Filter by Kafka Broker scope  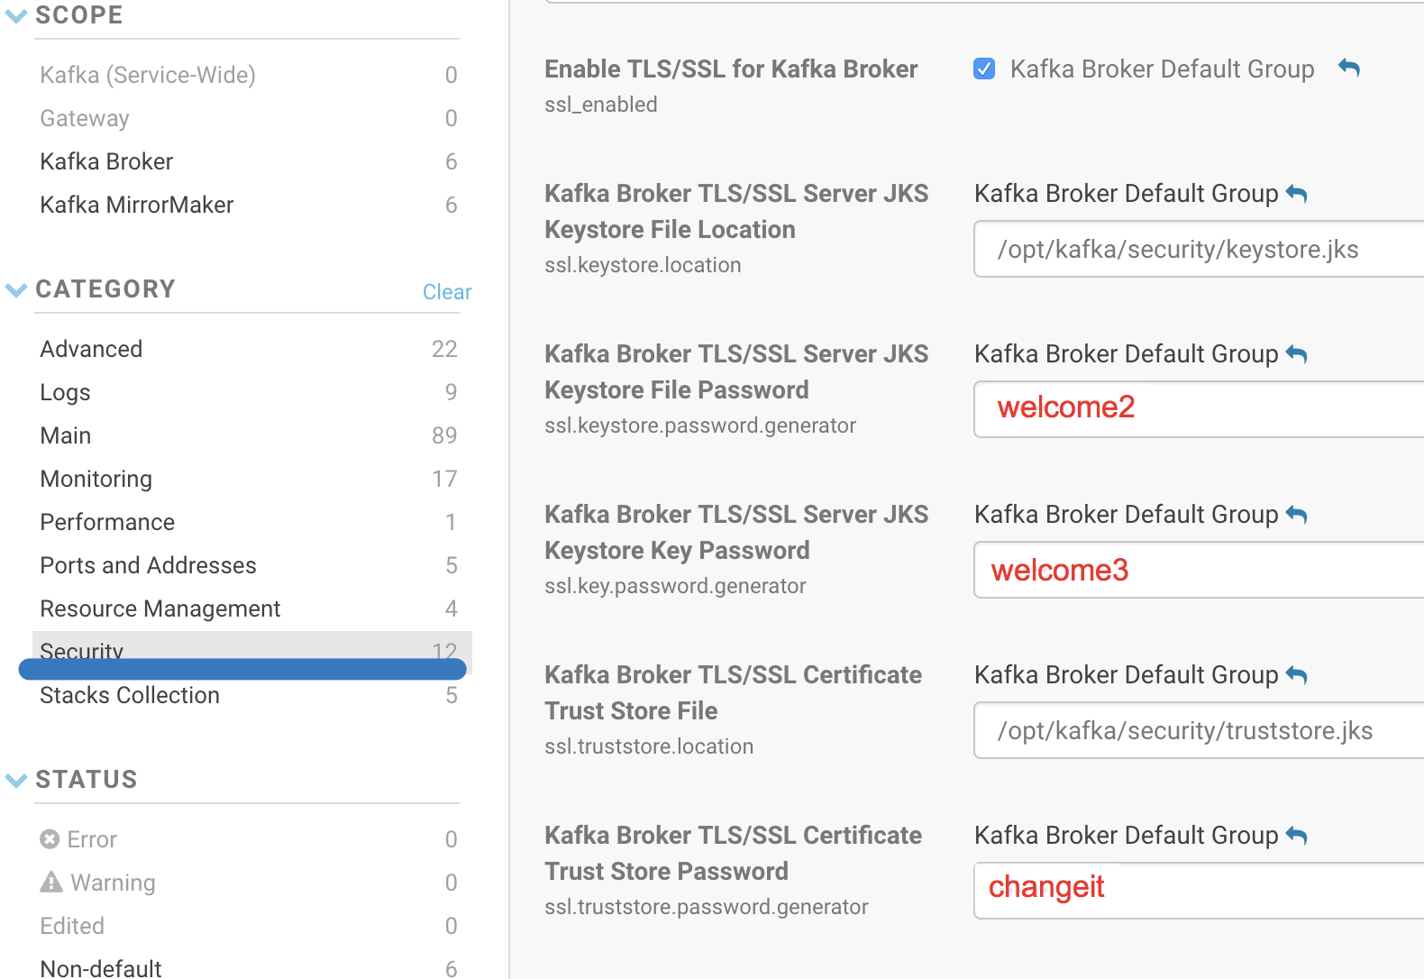[x=106, y=161]
